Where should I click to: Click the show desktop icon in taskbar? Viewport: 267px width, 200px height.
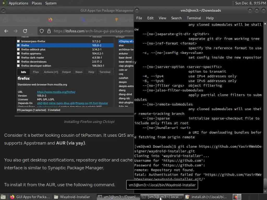coord(3,197)
